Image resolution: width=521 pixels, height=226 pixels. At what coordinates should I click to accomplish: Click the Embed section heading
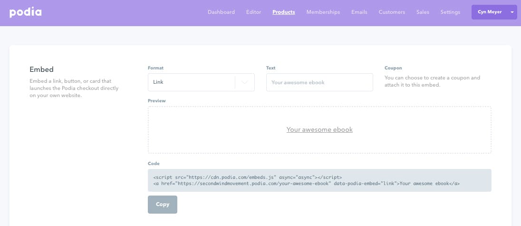click(x=41, y=69)
